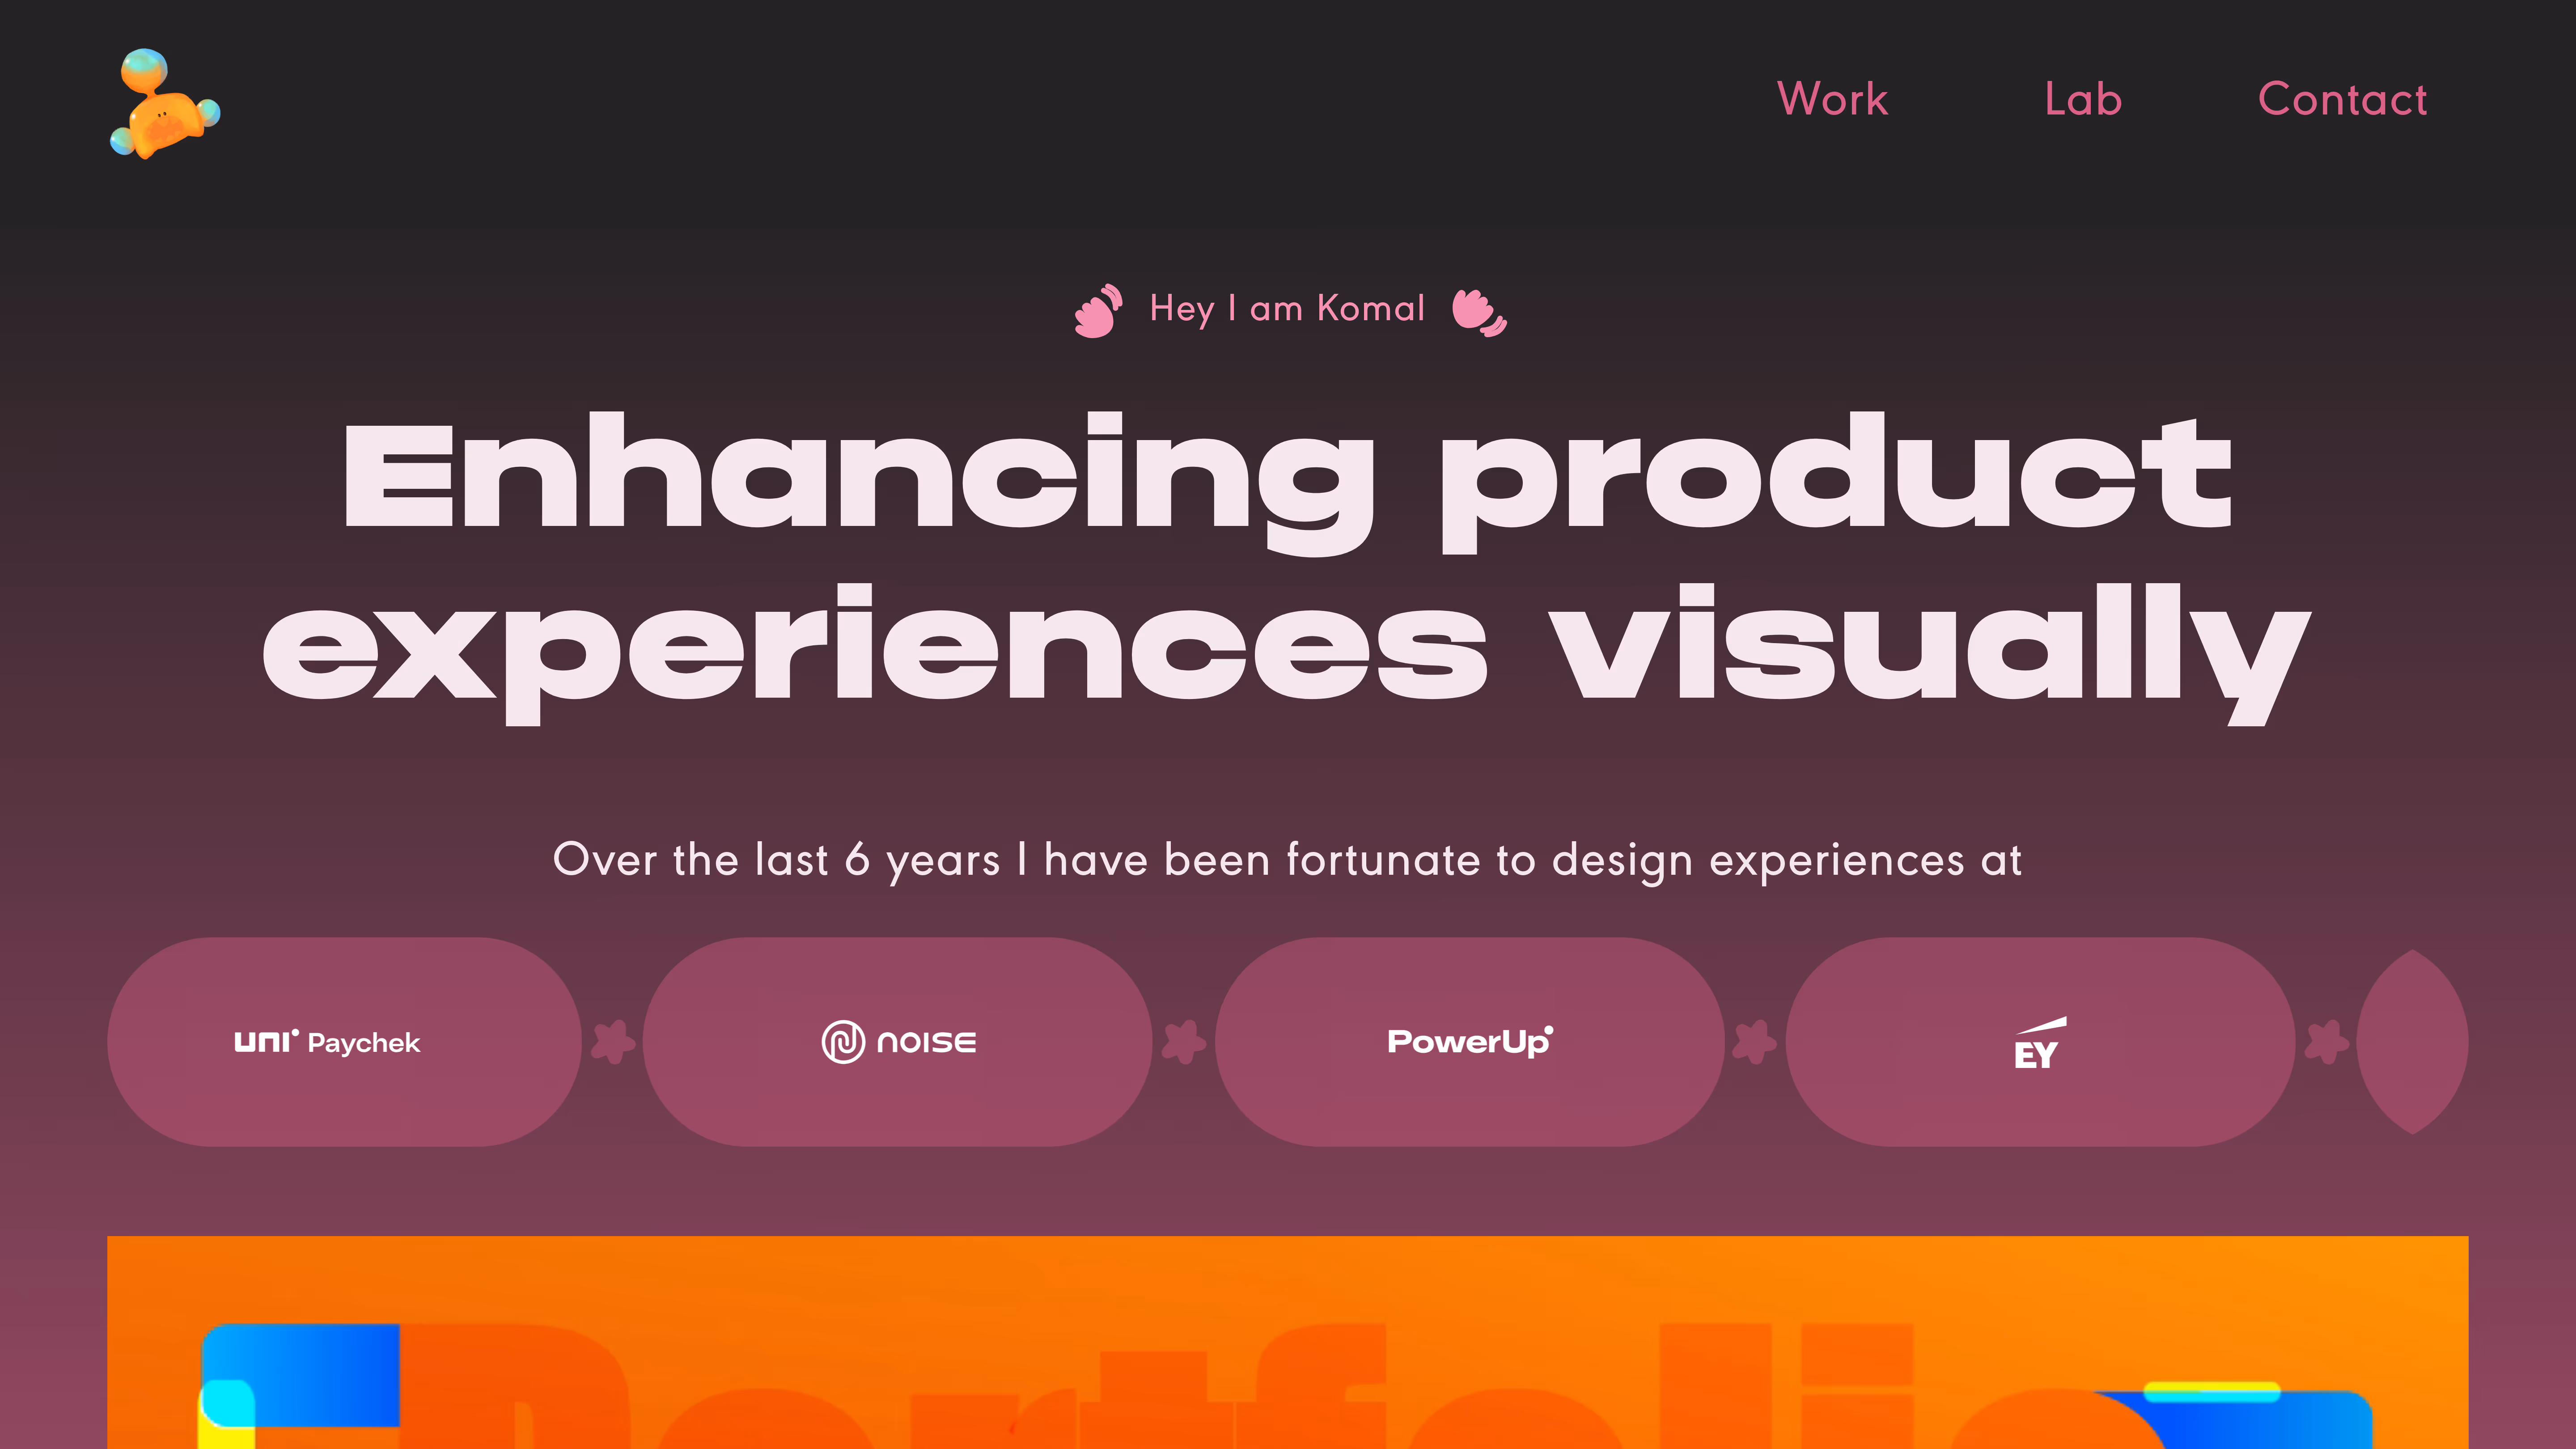Click the PowerUp logo pill
The width and height of the screenshot is (2576, 1449).
1469,1042
